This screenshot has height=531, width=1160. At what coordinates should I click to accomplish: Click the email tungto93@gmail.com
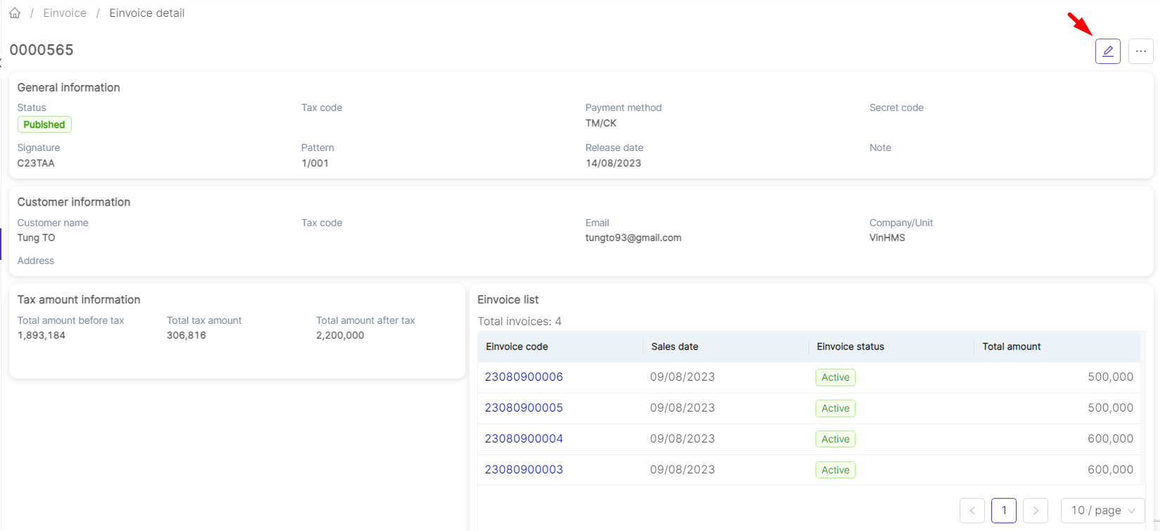633,238
